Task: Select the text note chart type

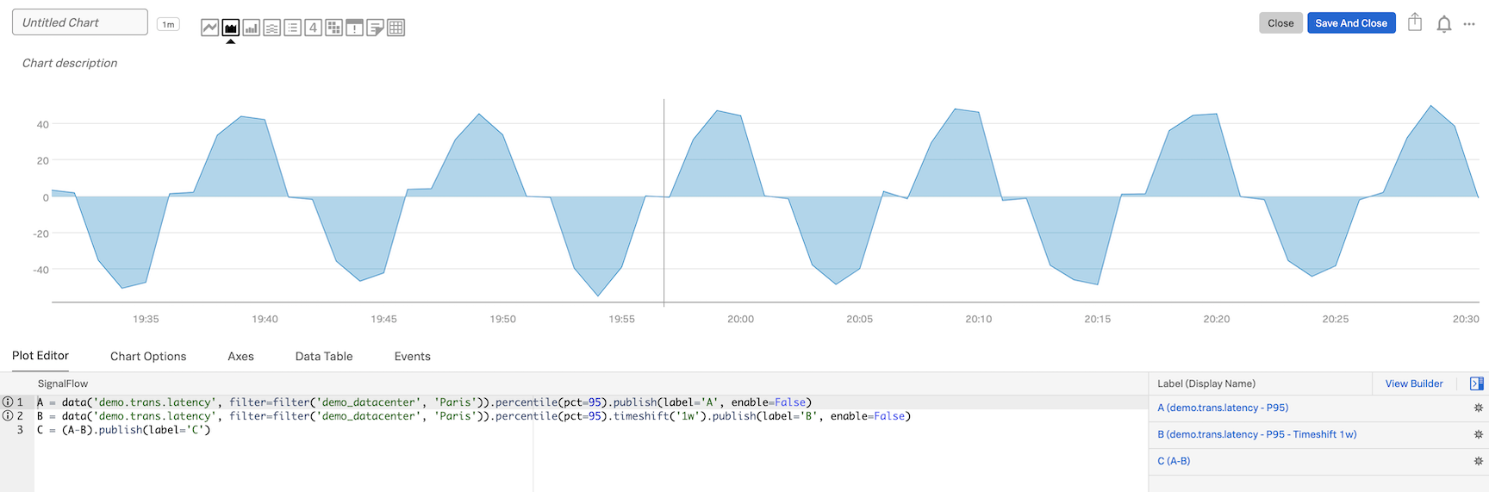Action: (375, 28)
